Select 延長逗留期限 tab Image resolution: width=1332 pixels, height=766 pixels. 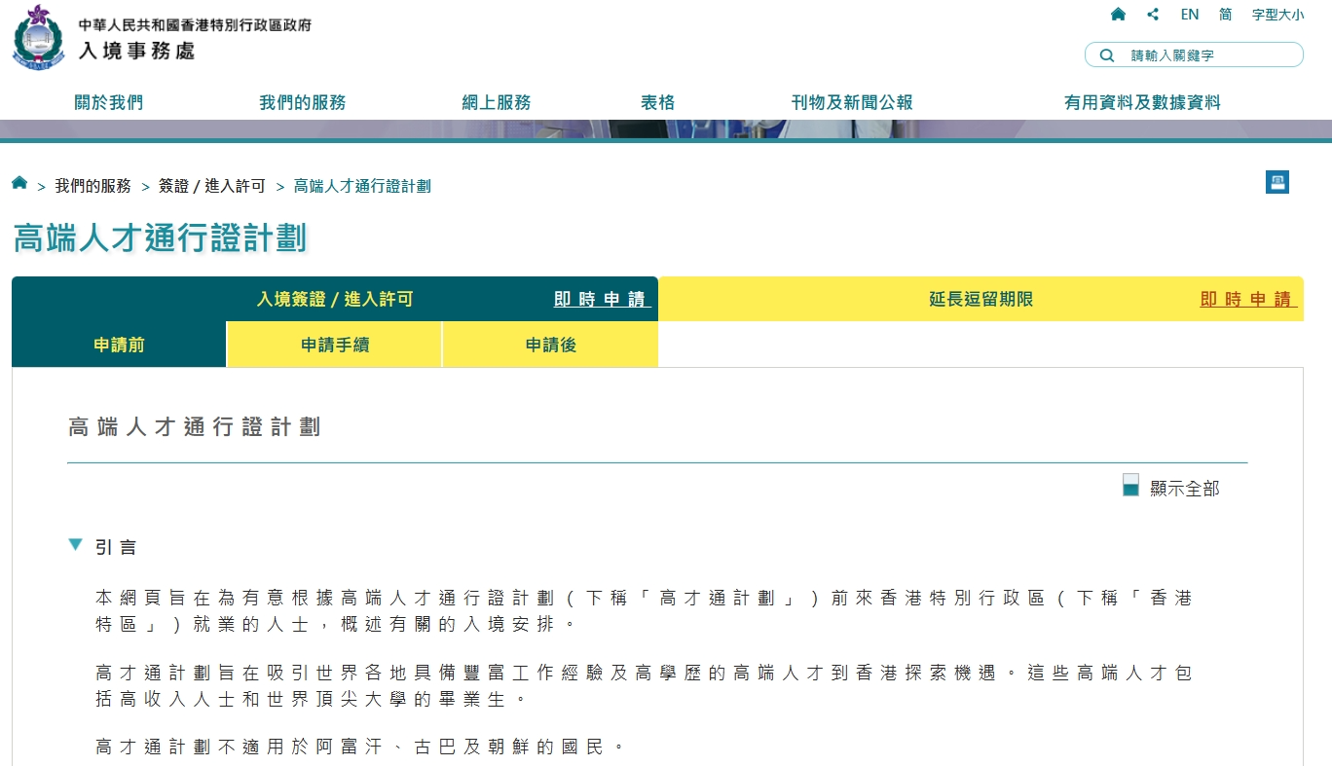tap(980, 300)
